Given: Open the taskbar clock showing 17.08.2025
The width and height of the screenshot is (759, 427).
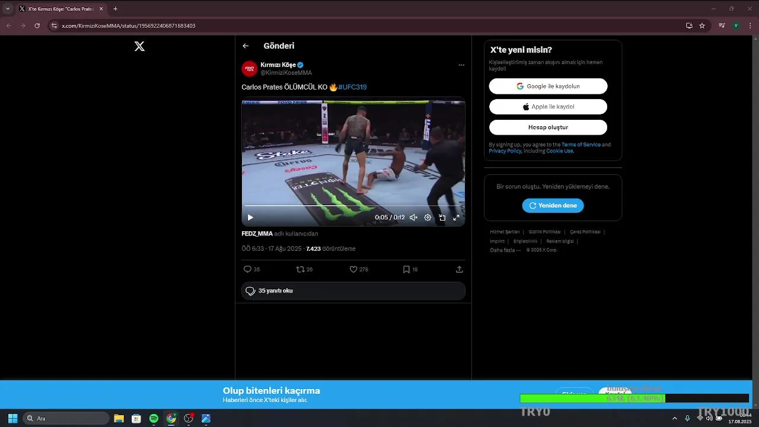Looking at the screenshot, I should click(739, 418).
